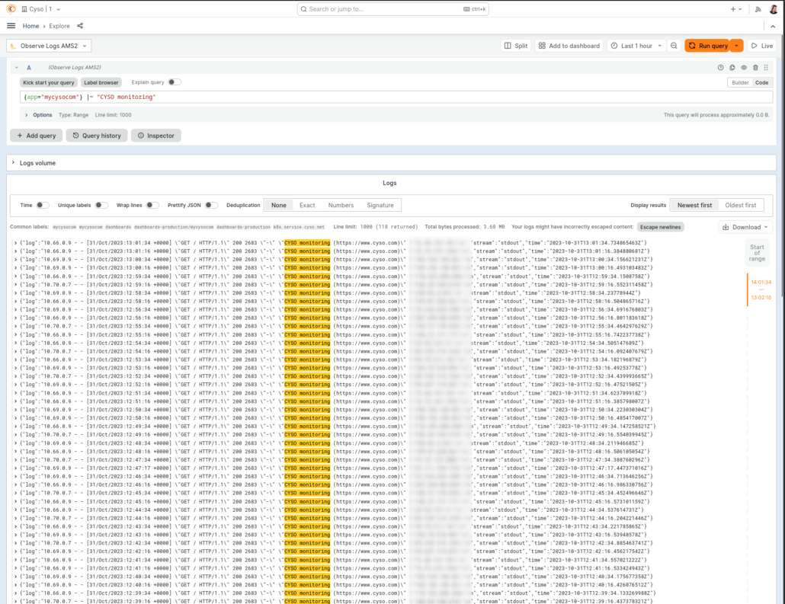The width and height of the screenshot is (785, 604).
Task: Turn on the Prettify JSON switch
Action: (210, 205)
